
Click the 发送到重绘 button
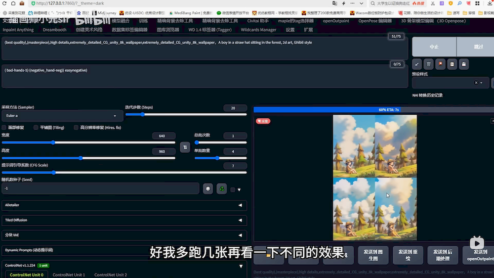408,255
